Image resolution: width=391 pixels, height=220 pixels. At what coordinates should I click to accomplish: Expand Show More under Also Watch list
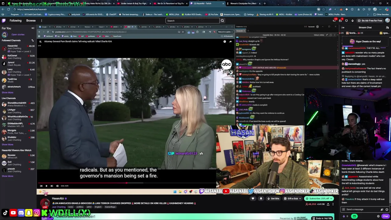point(7,176)
